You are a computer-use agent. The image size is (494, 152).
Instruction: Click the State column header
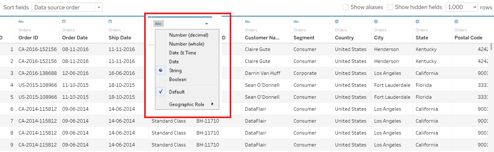pyautogui.click(x=422, y=38)
